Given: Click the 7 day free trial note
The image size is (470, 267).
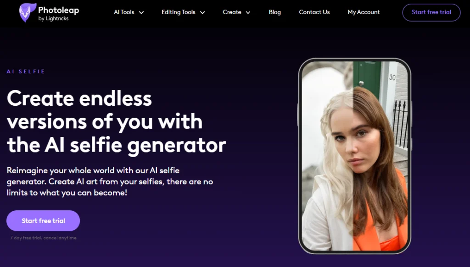Looking at the screenshot, I should (43, 238).
